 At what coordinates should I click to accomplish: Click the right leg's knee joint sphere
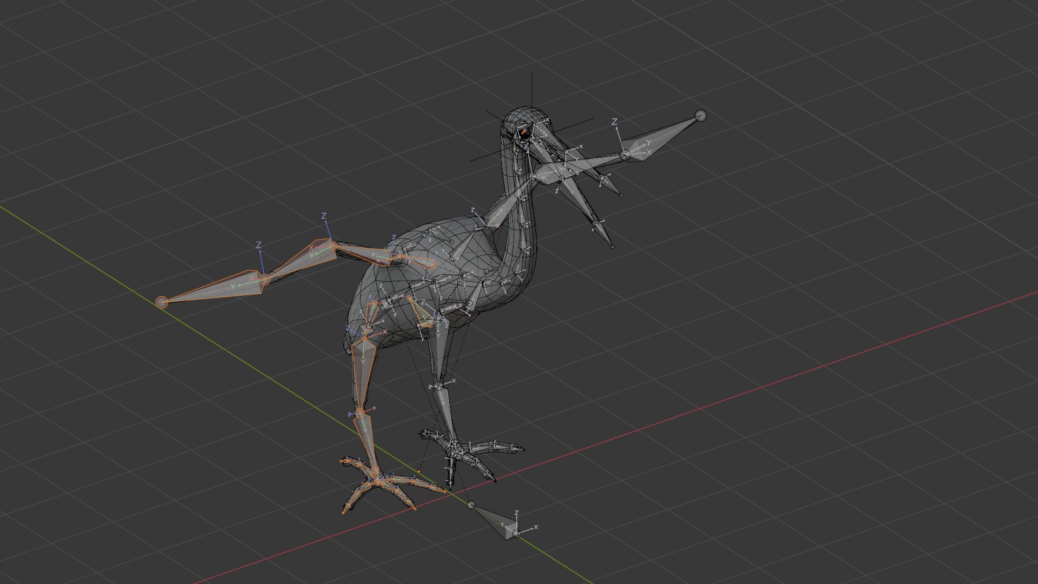point(438,386)
